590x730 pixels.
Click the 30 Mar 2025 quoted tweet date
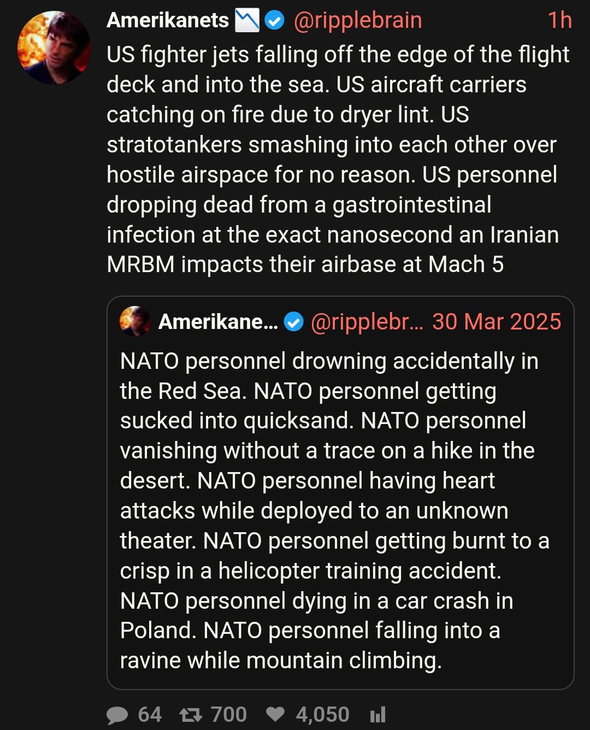coord(497,322)
